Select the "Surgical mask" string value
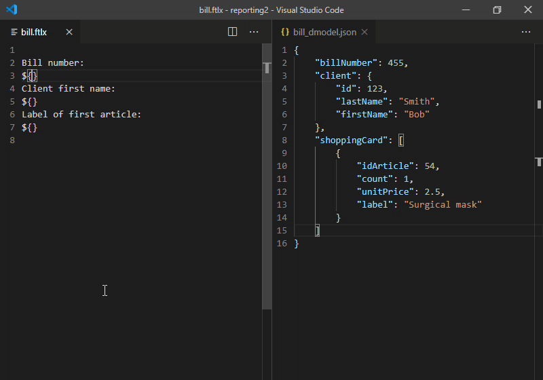Viewport: 543px width, 380px height. [443, 205]
